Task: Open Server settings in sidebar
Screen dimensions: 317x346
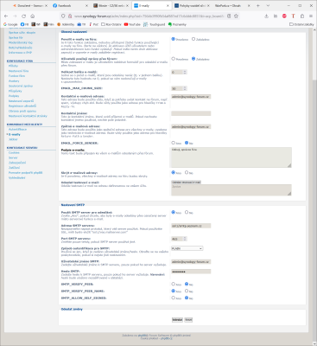Action: (x=13, y=157)
